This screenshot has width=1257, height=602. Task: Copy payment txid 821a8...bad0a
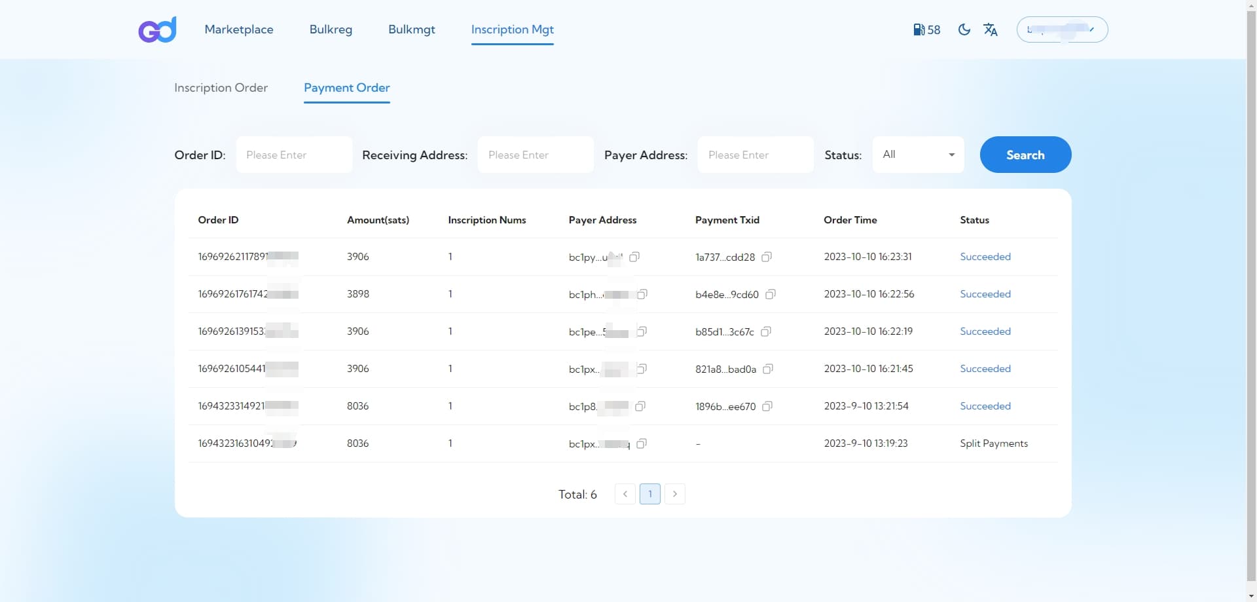click(768, 369)
